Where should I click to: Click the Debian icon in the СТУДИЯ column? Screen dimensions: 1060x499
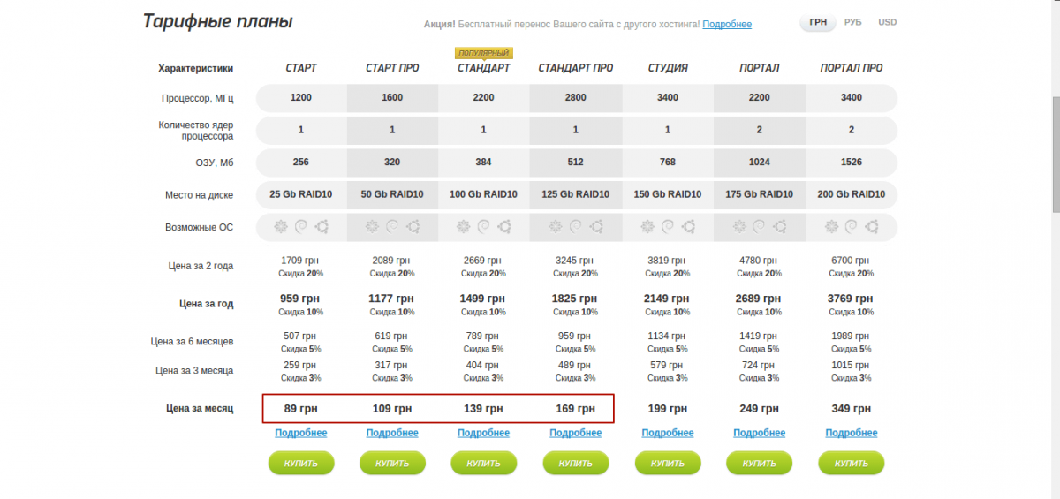[x=669, y=227]
